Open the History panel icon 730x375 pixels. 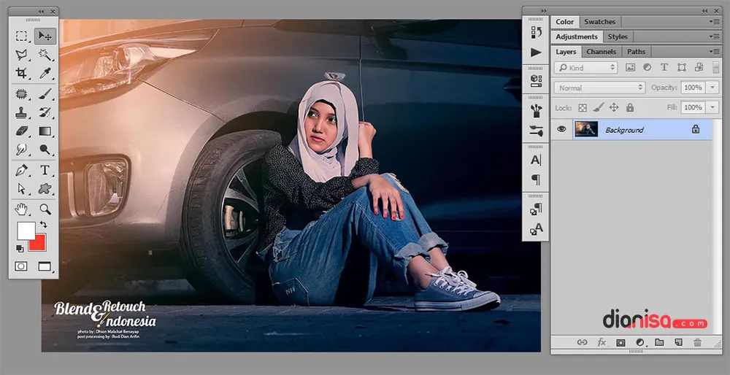click(536, 32)
